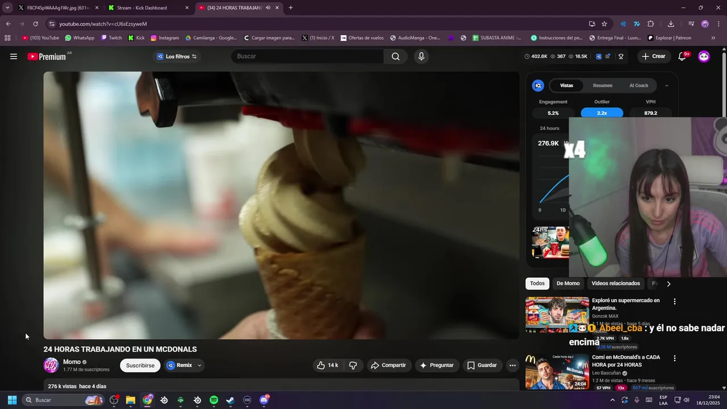This screenshot has height=409, width=727.
Task: Click the Suscribirse button
Action: pos(140,365)
